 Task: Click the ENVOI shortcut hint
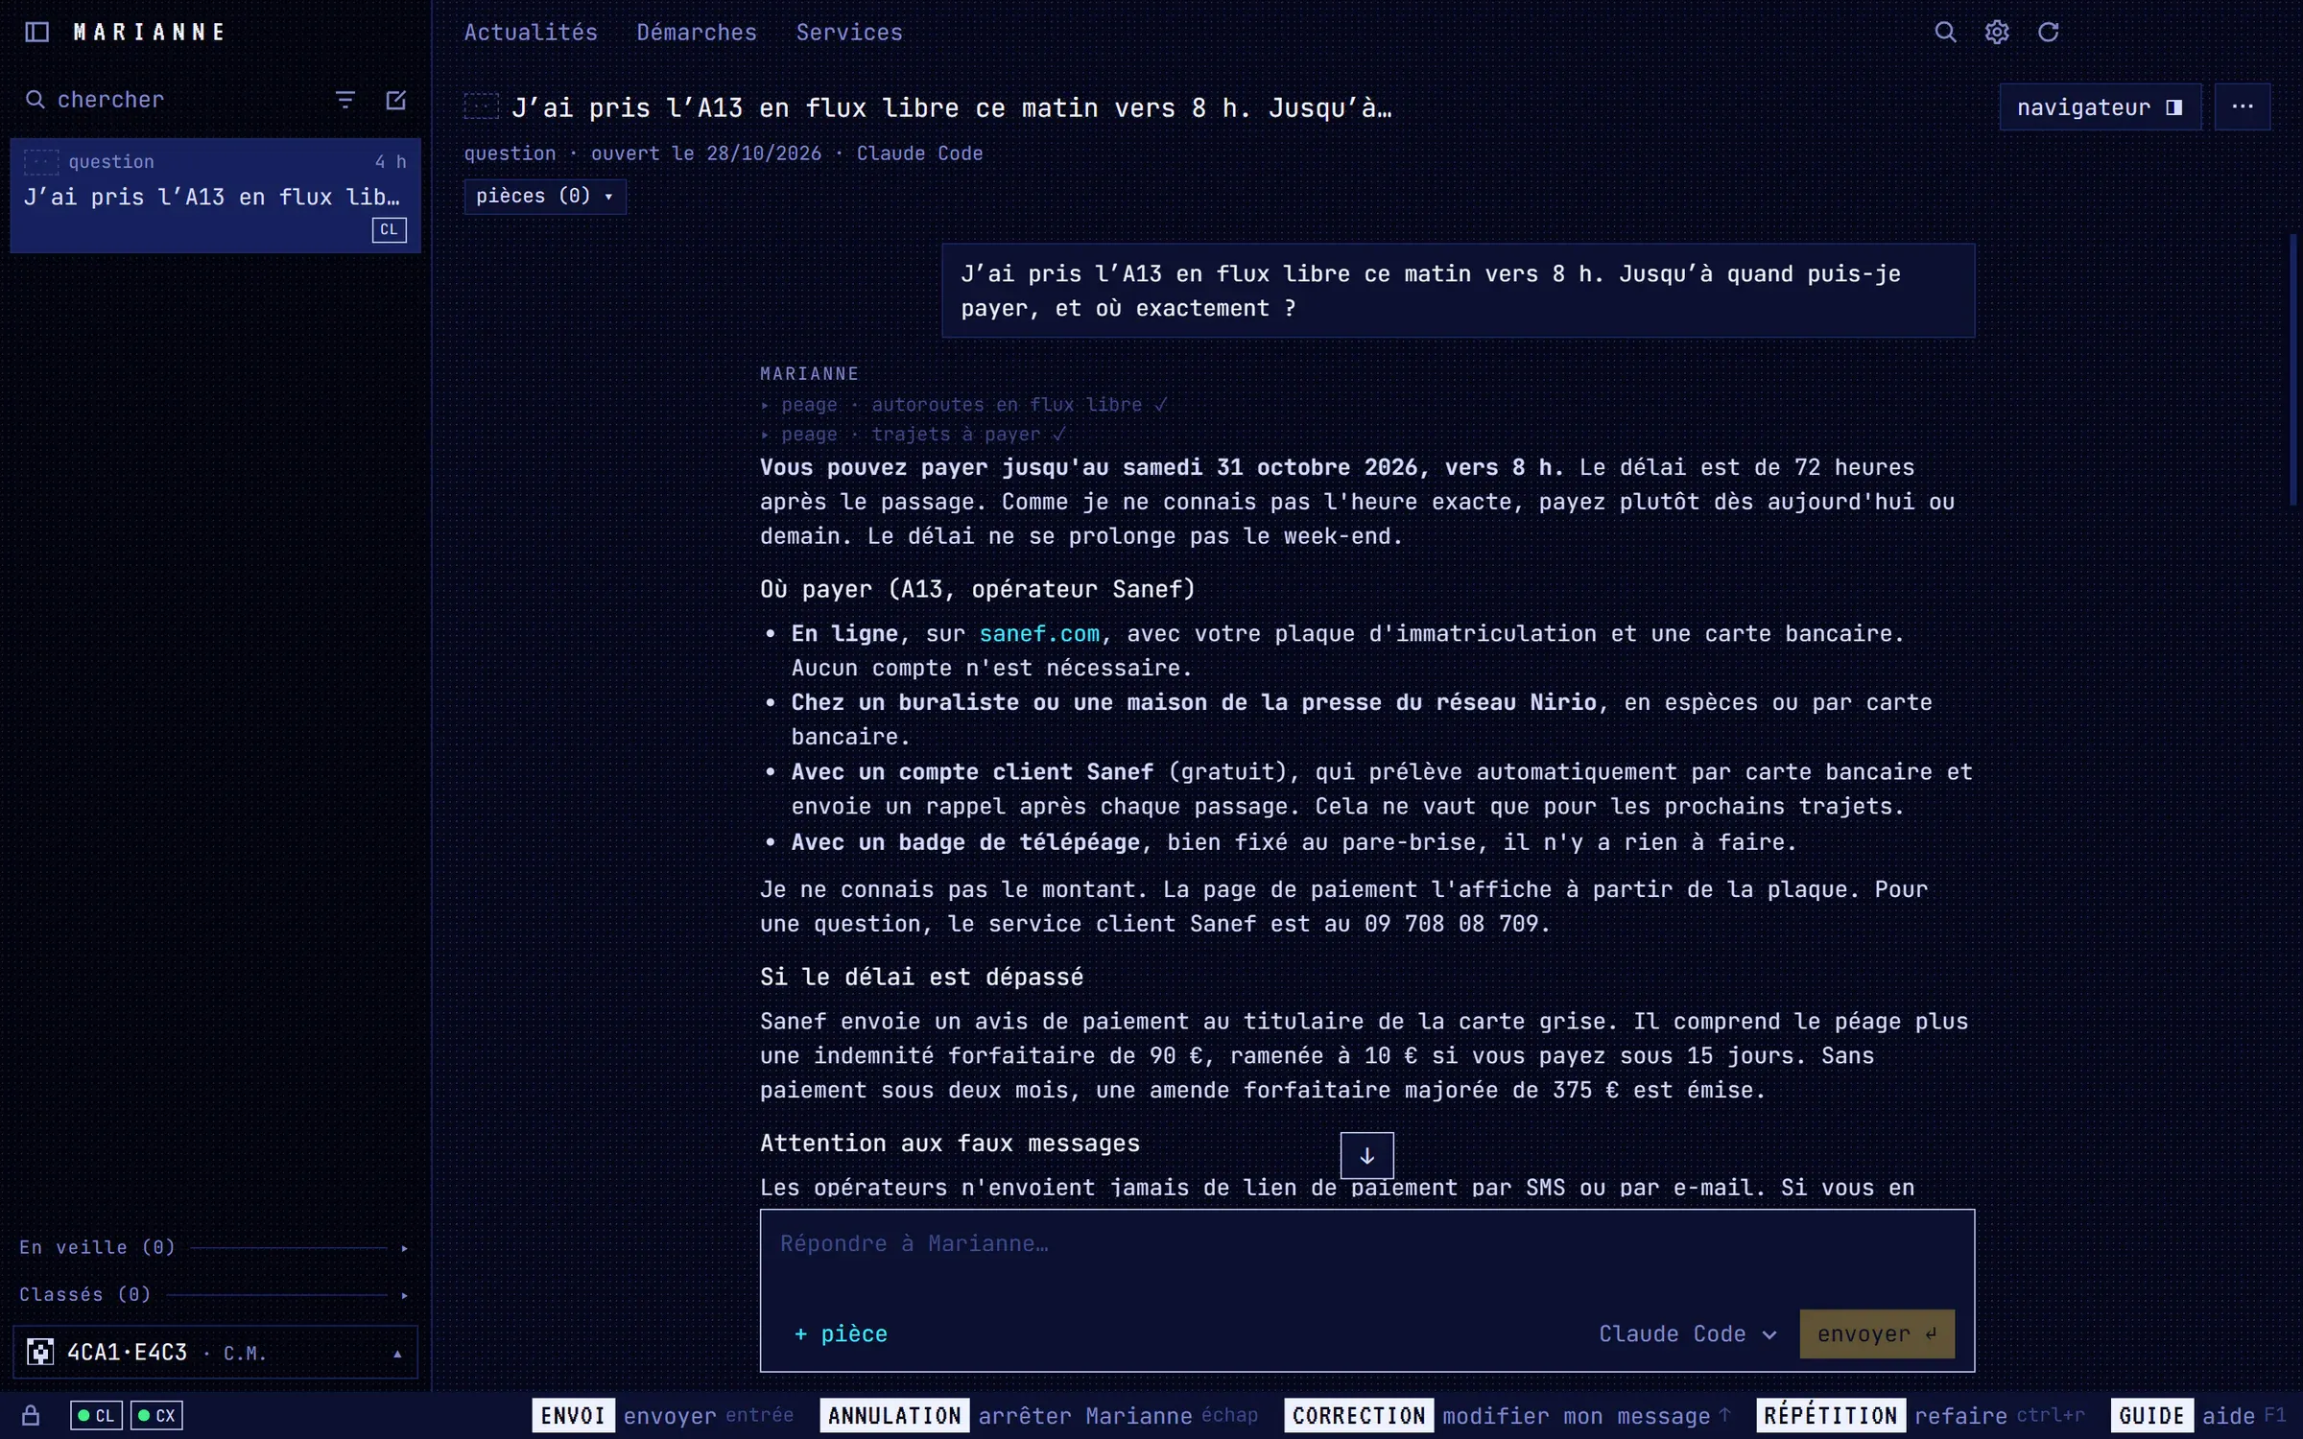point(663,1416)
